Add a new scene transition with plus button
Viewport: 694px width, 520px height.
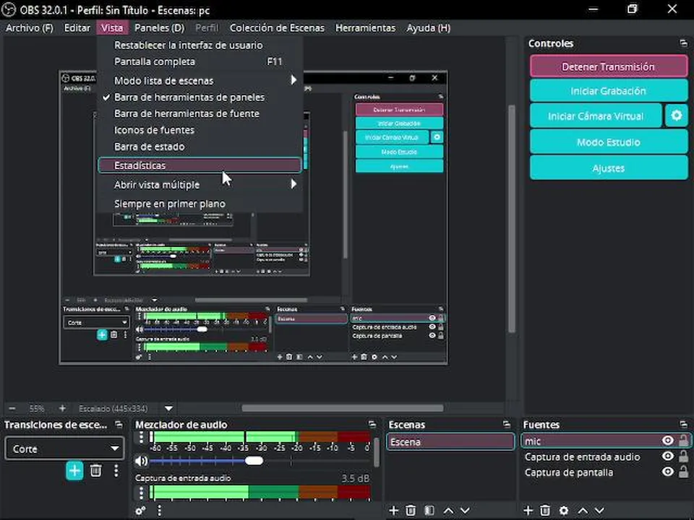[74, 470]
